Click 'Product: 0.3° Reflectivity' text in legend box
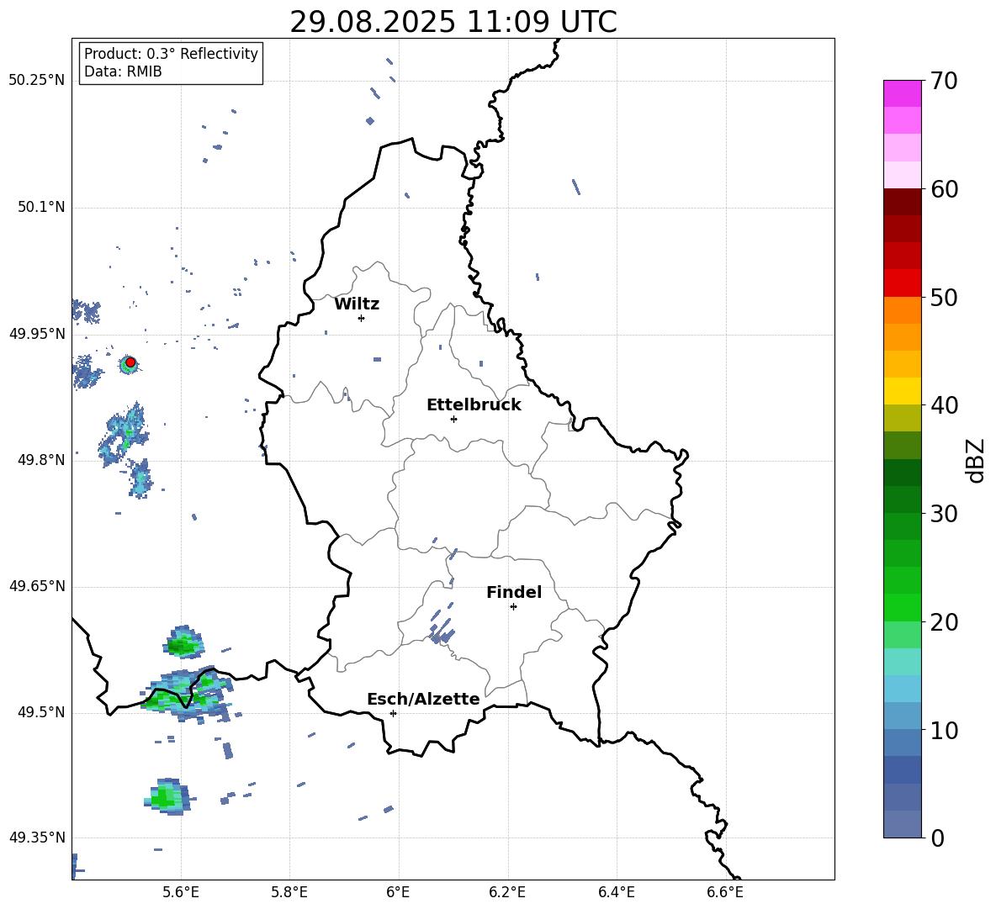 [x=171, y=53]
